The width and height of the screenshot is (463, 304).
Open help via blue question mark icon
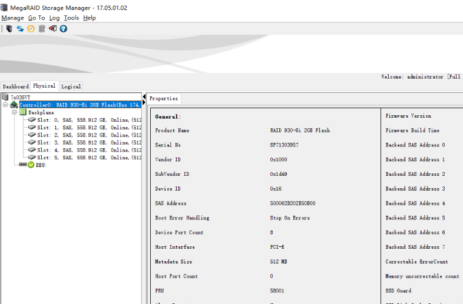64,28
